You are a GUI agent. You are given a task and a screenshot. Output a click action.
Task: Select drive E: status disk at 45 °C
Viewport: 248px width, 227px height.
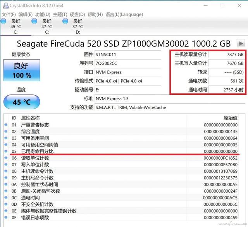[15, 26]
